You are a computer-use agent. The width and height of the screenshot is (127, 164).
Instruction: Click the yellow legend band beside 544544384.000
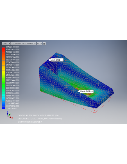pos(3,69)
